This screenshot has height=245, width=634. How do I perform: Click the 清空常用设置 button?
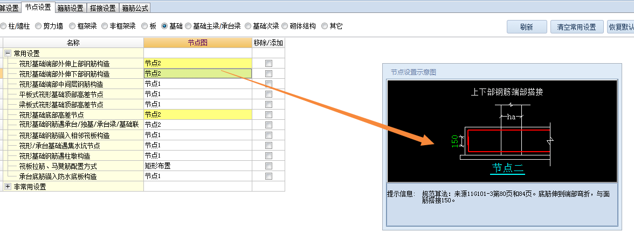click(577, 27)
